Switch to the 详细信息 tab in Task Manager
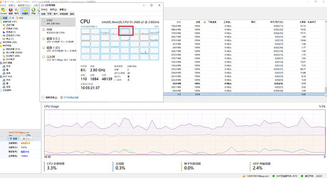The image size is (327, 178). coord(64,14)
